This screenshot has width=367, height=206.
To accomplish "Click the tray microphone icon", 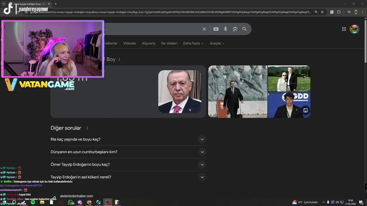I will (328, 202).
